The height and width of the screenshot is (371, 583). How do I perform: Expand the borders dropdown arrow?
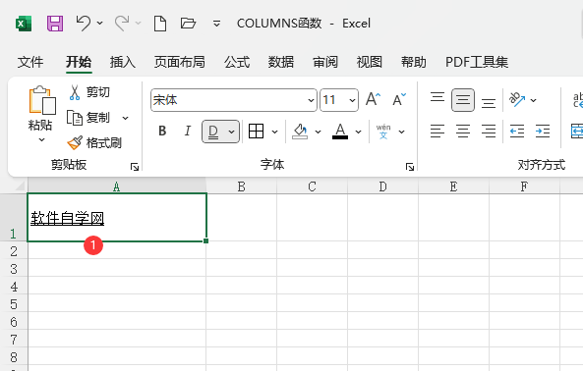tap(274, 132)
